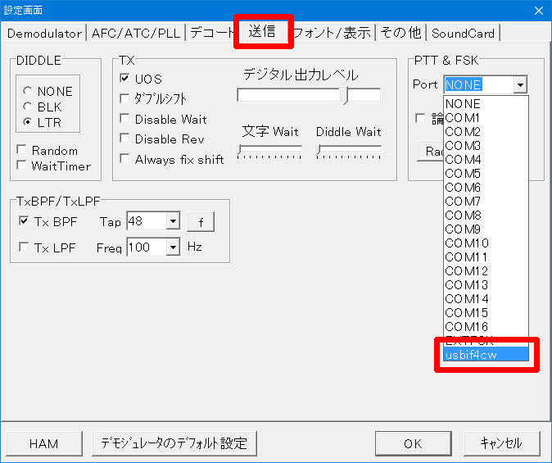Expand the Freq dropdown arrow
Screen dimensions: 552x463
tap(173, 247)
